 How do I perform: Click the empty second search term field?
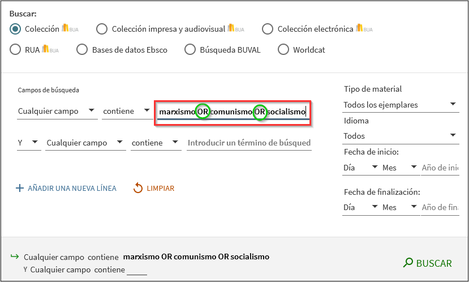pyautogui.click(x=249, y=143)
